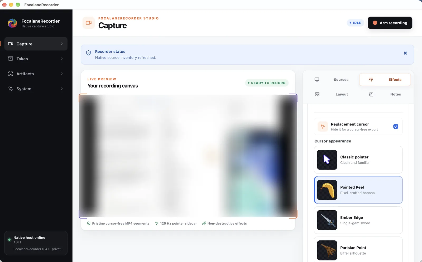Click the FocalaneRecorder swirl logo
Viewport: 422px width, 262px height.
12,23
